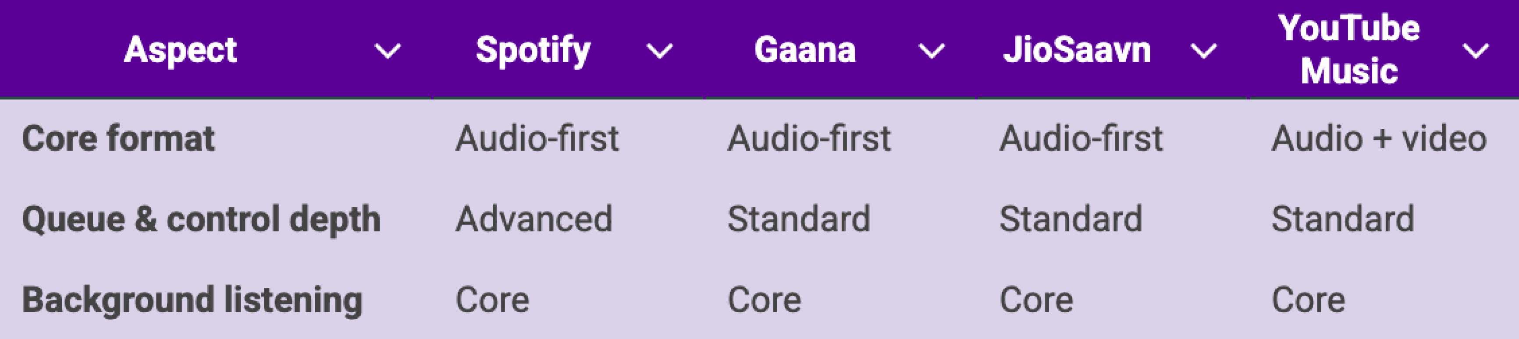Select YouTube Music's Audio + video cell

click(x=1379, y=138)
